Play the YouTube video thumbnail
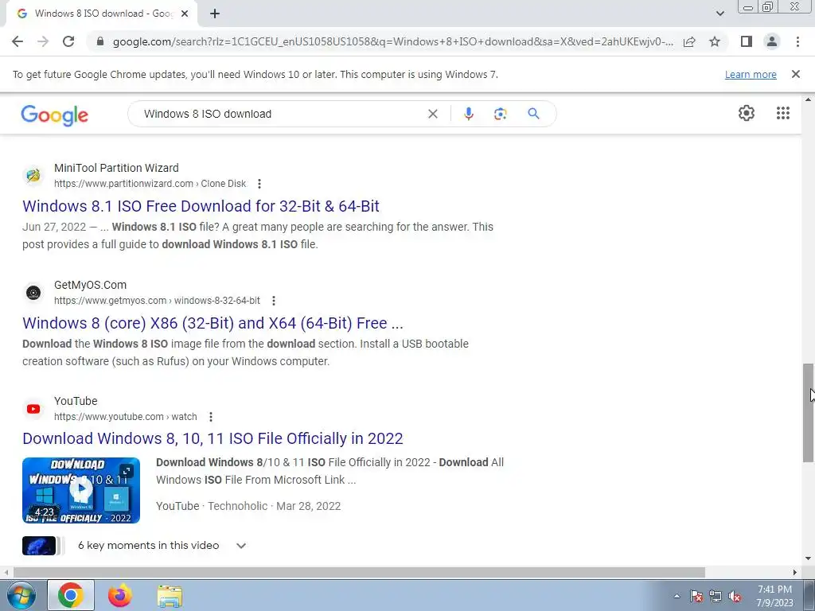This screenshot has height=611, width=815. 81,490
